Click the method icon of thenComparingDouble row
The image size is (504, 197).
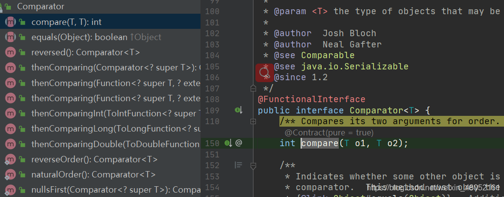(x=11, y=144)
